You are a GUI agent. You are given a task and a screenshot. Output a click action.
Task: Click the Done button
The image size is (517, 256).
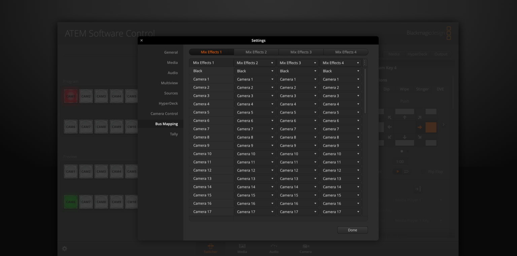[x=352, y=230]
